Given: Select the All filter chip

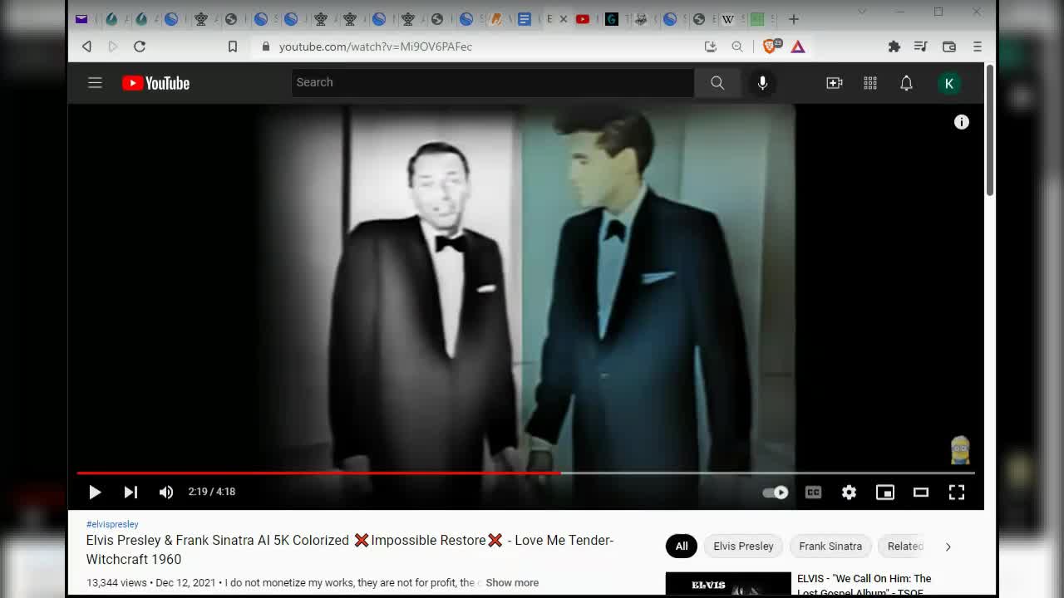Looking at the screenshot, I should (x=682, y=546).
